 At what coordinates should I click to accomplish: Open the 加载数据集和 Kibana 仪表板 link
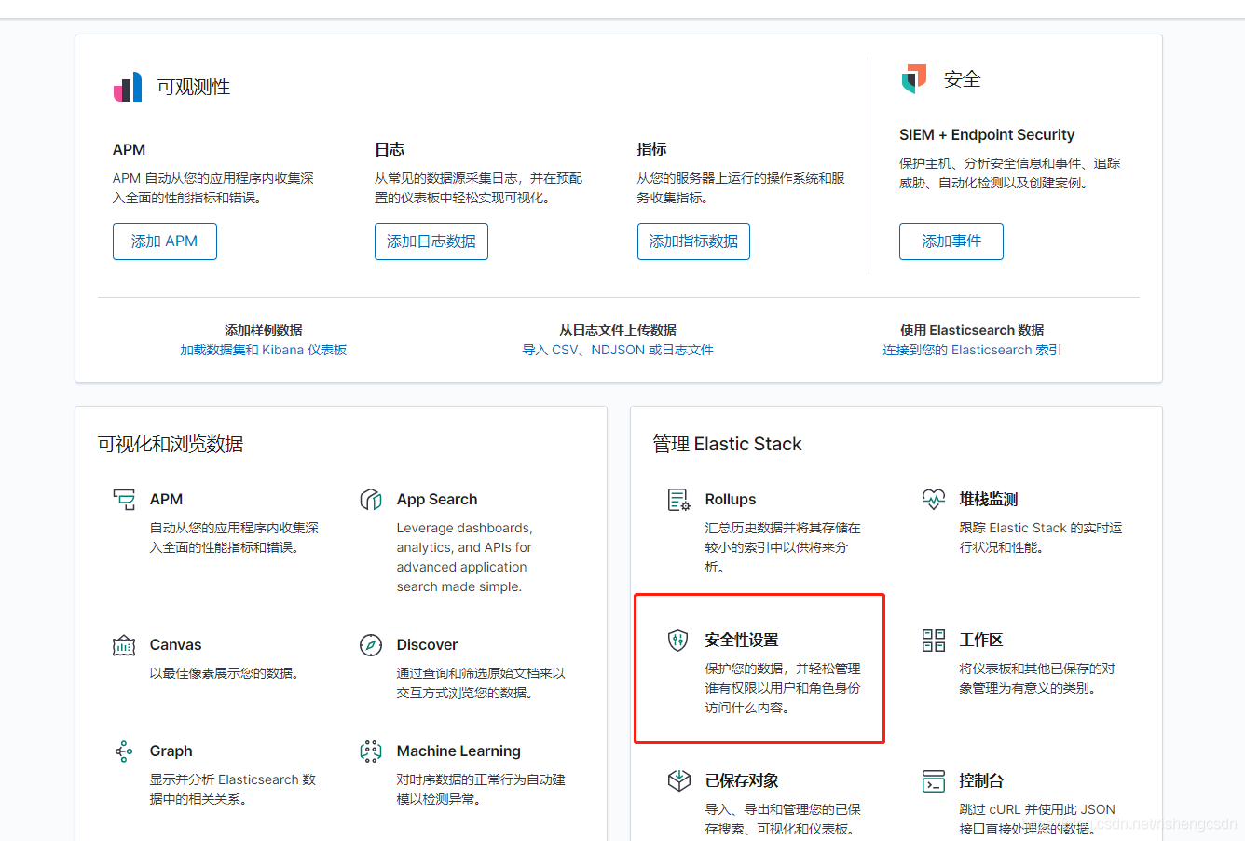tap(264, 350)
